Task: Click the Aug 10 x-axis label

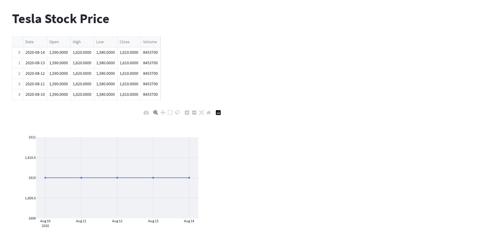Action: click(x=45, y=221)
